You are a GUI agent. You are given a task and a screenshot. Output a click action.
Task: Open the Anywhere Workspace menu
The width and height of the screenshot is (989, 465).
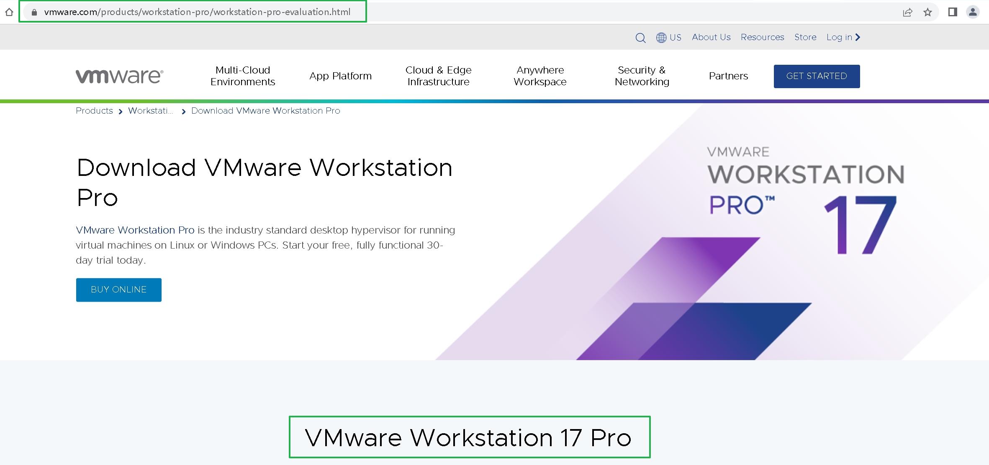point(540,76)
